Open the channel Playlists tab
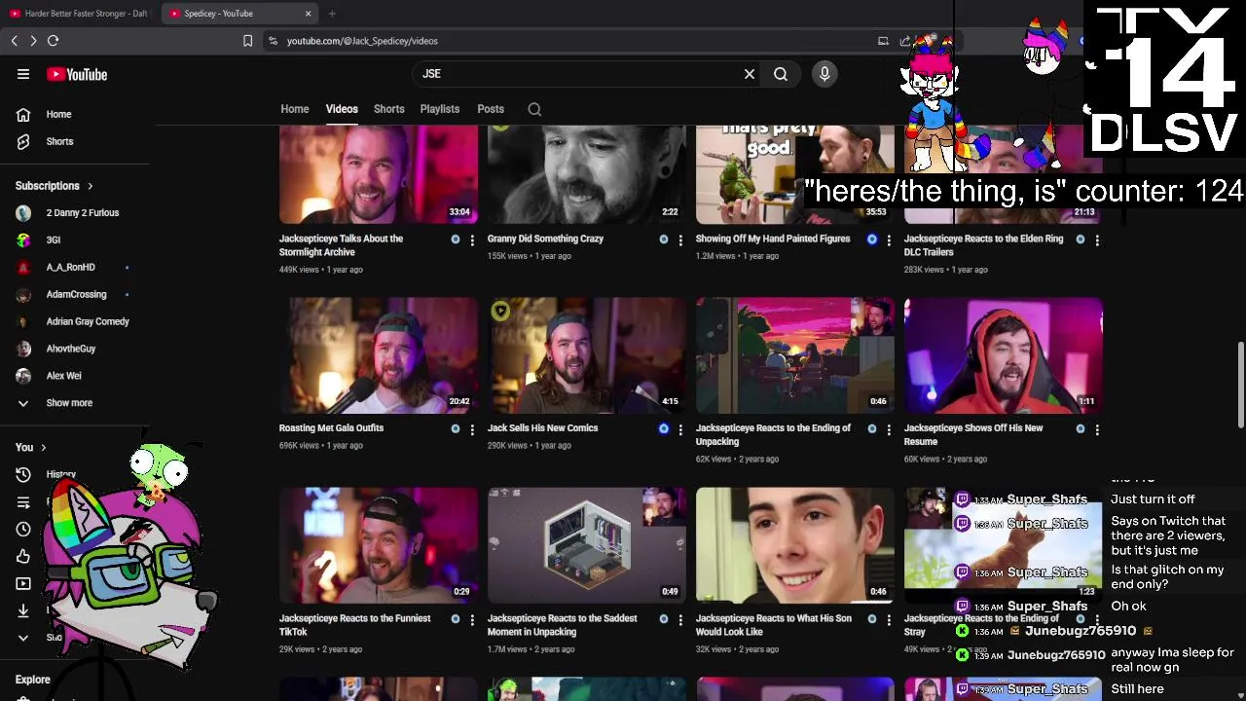Image resolution: width=1246 pixels, height=701 pixels. (440, 109)
